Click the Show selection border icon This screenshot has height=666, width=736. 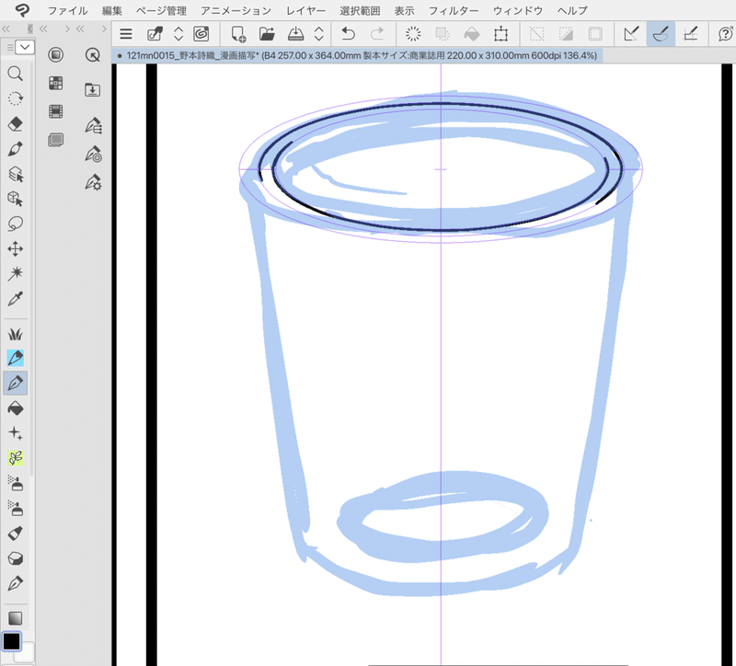[595, 34]
